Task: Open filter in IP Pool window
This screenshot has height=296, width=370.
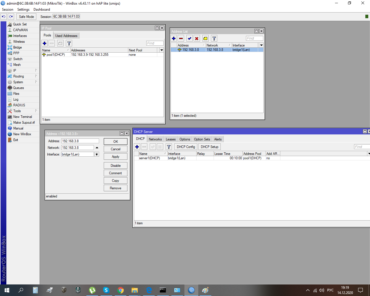Action: click(x=69, y=43)
